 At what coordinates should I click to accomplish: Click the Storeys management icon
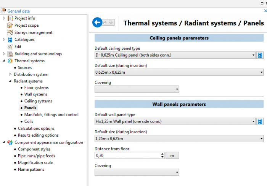[x=10, y=32]
